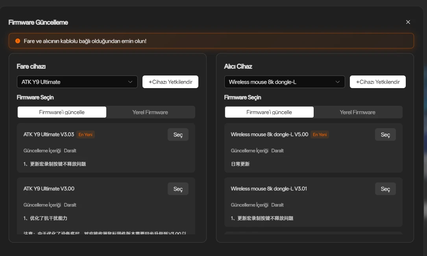Viewport: 427px width, 256px height.
Task: Collapse update notes with Daralt for dongle V5.00
Action: pyautogui.click(x=277, y=151)
